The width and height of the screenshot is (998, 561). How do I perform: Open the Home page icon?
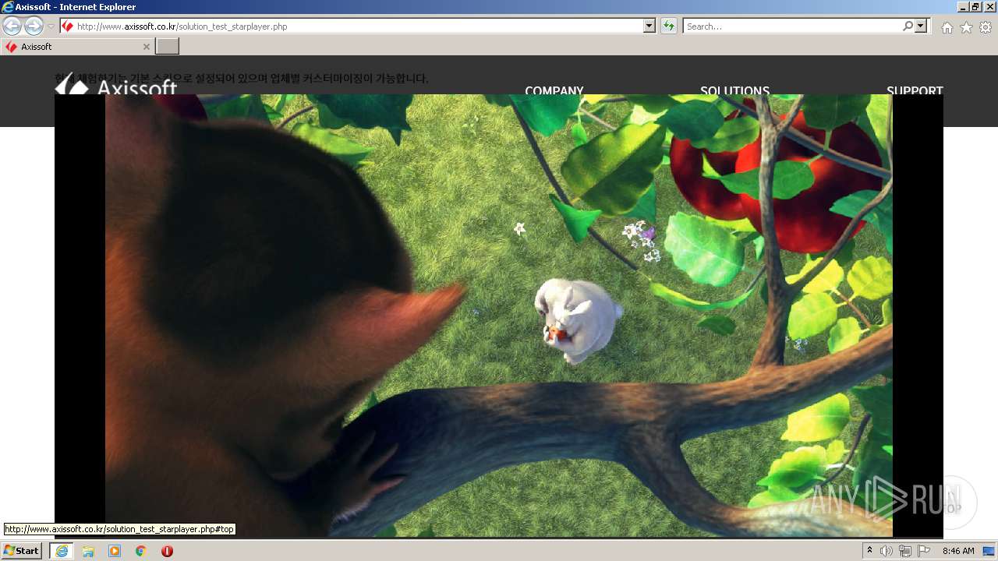[x=947, y=27]
